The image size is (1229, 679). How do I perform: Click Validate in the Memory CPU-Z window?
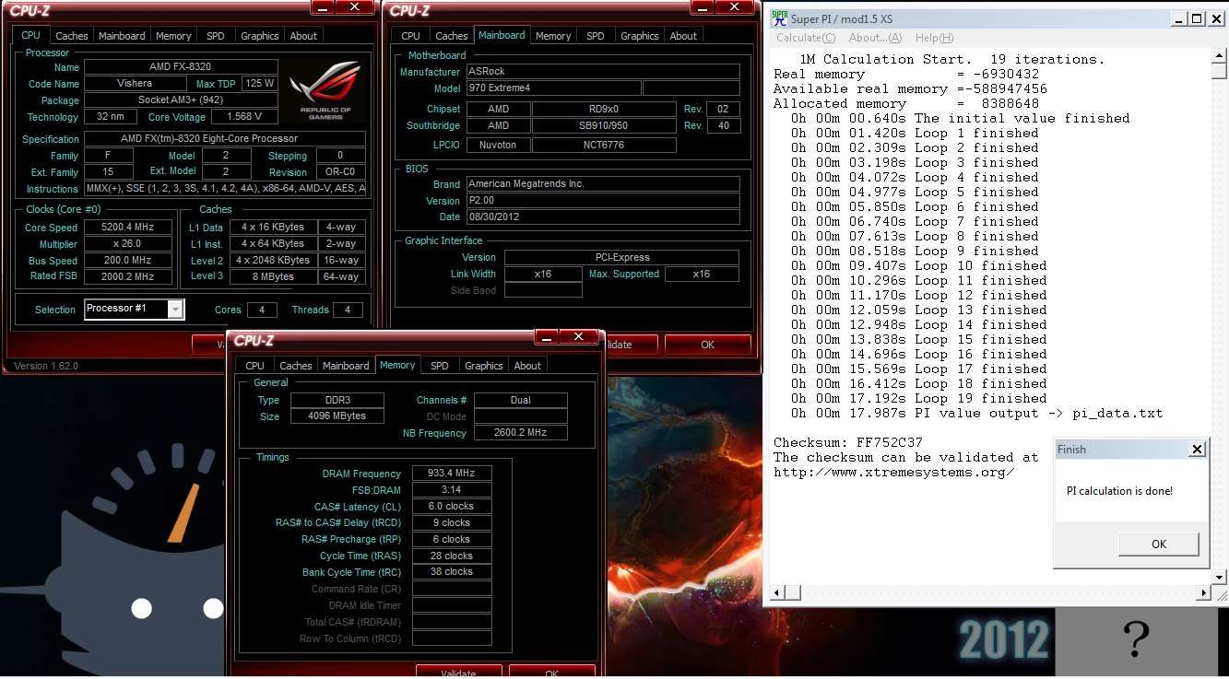tap(458, 673)
